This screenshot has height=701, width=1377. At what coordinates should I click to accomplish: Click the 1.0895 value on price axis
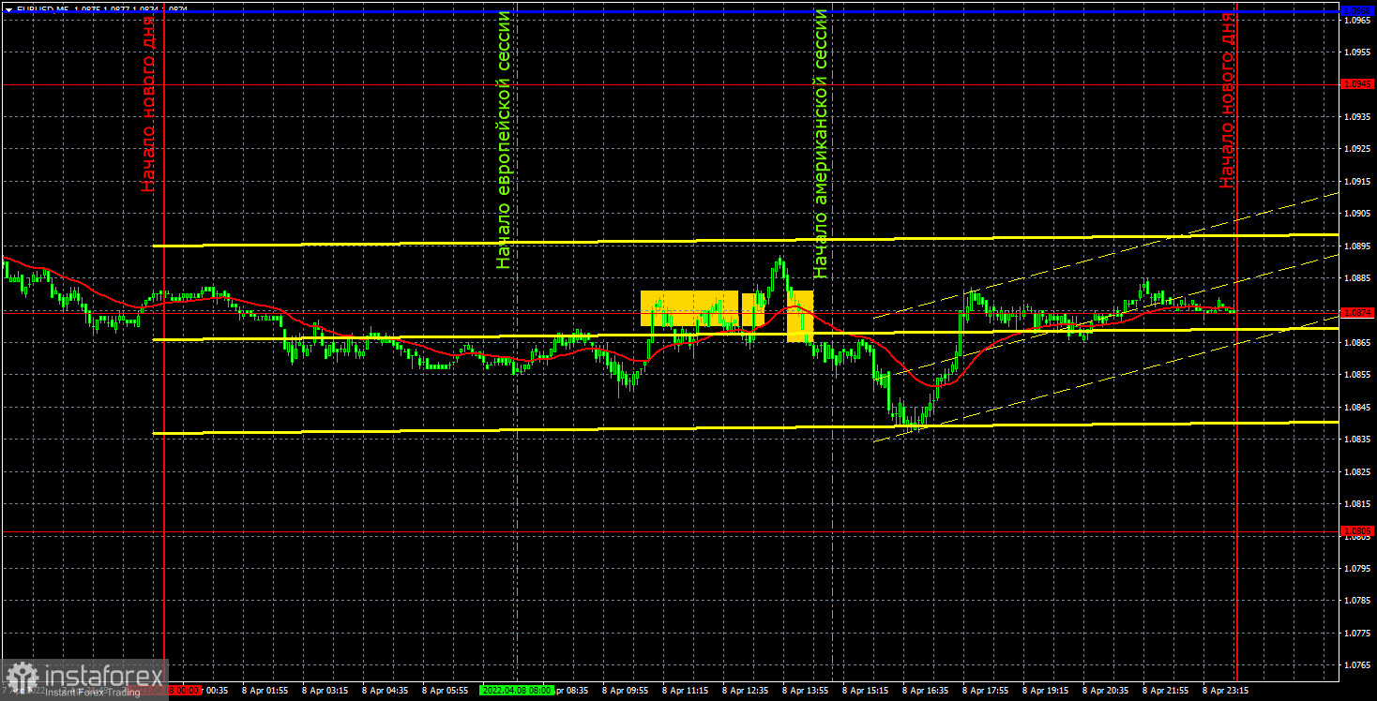click(x=1358, y=246)
